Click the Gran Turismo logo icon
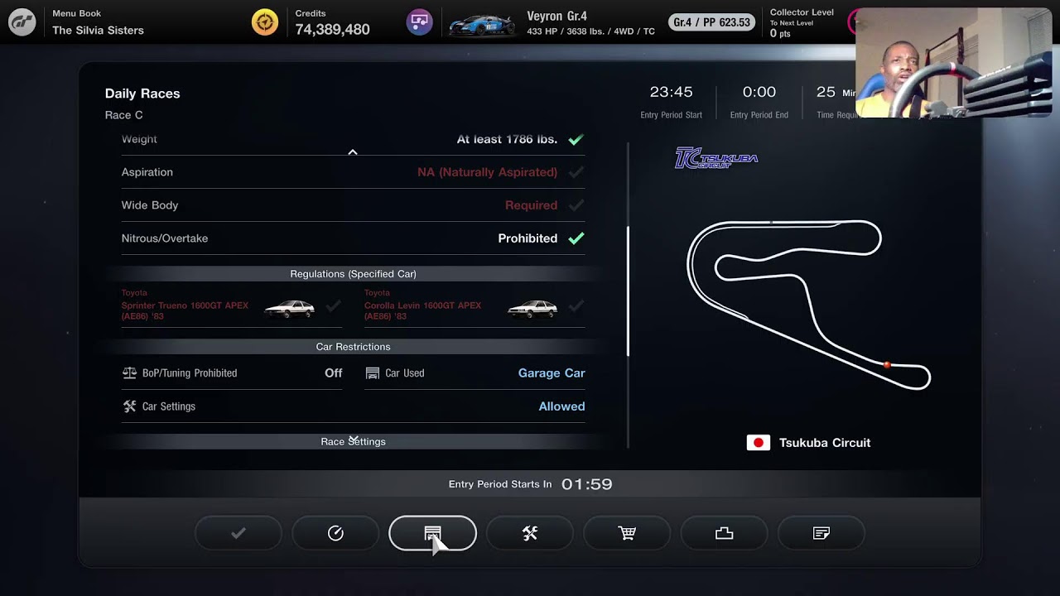The width and height of the screenshot is (1060, 596). [22, 22]
